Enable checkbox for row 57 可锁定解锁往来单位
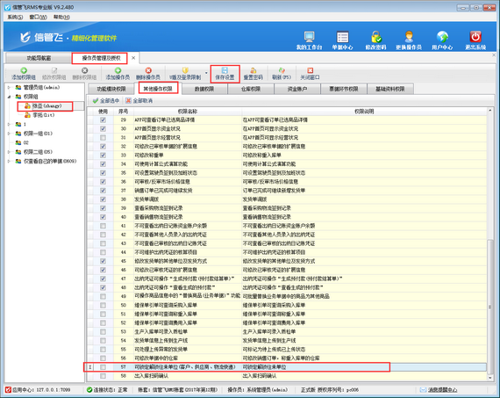The height and width of the screenshot is (398, 500). [103, 367]
